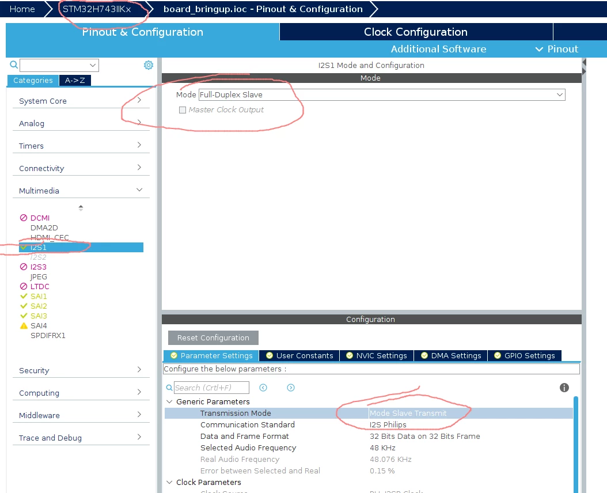Expand the Trace and Debug category
The height and width of the screenshot is (493, 607).
click(81, 438)
